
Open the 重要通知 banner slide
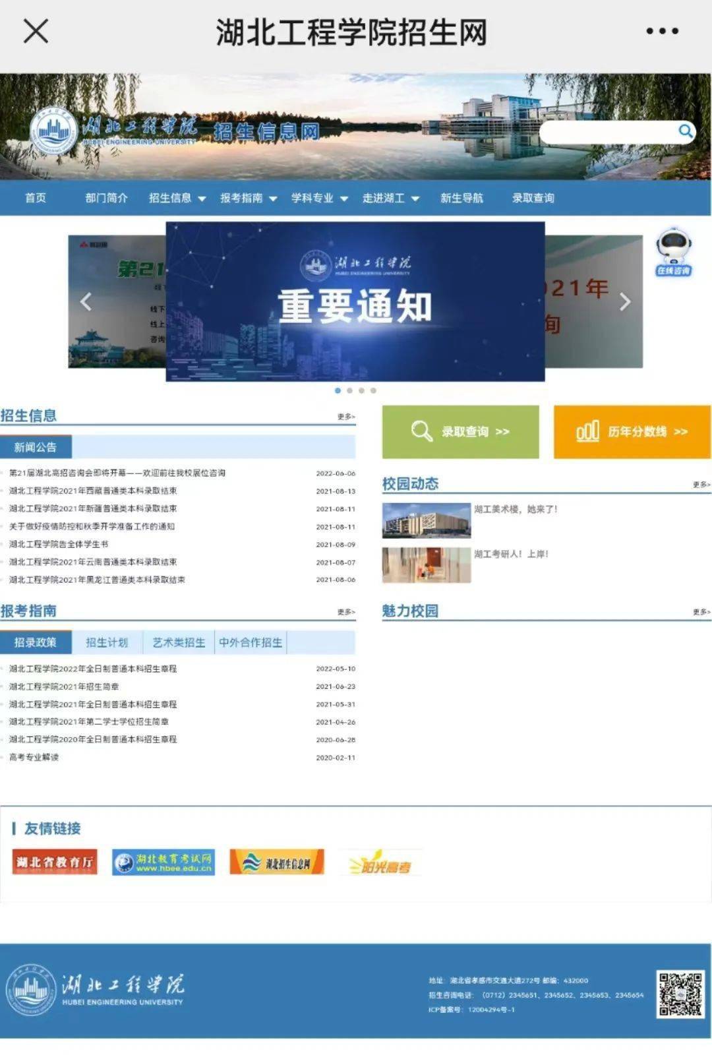click(x=355, y=301)
